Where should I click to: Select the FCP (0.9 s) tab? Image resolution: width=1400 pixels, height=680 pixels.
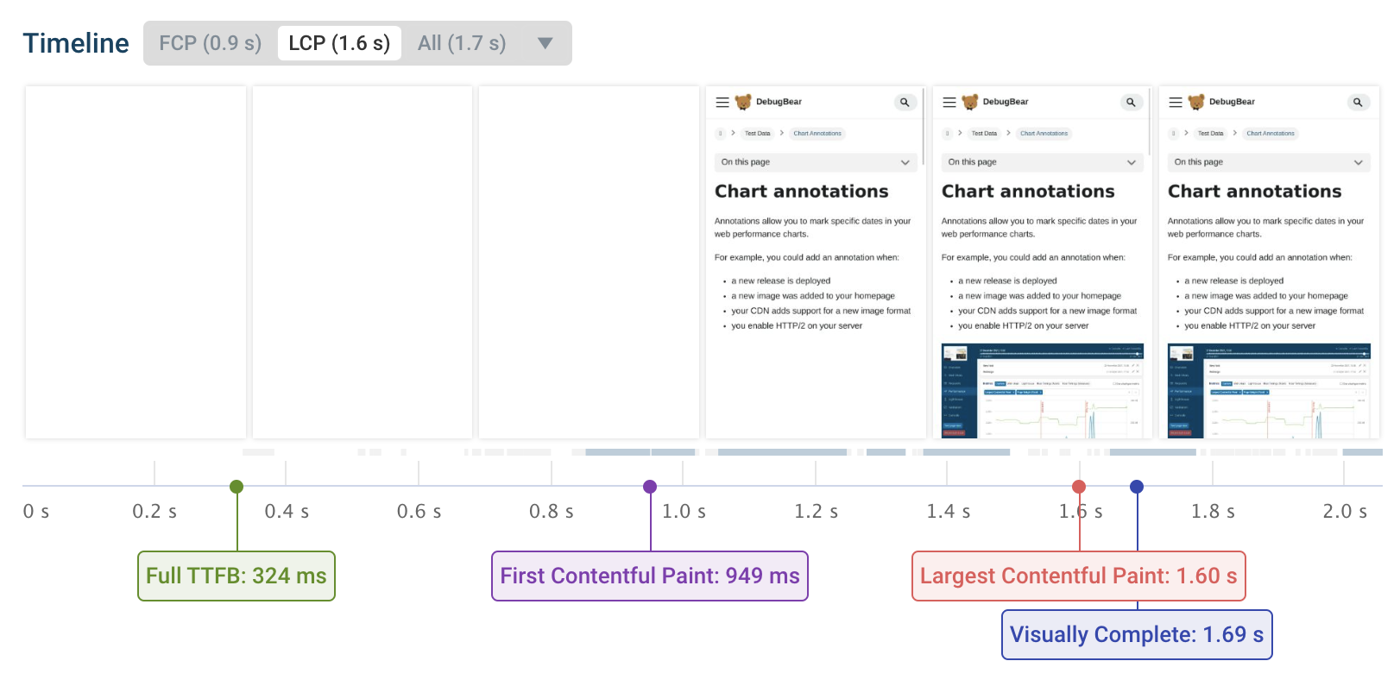(x=210, y=43)
